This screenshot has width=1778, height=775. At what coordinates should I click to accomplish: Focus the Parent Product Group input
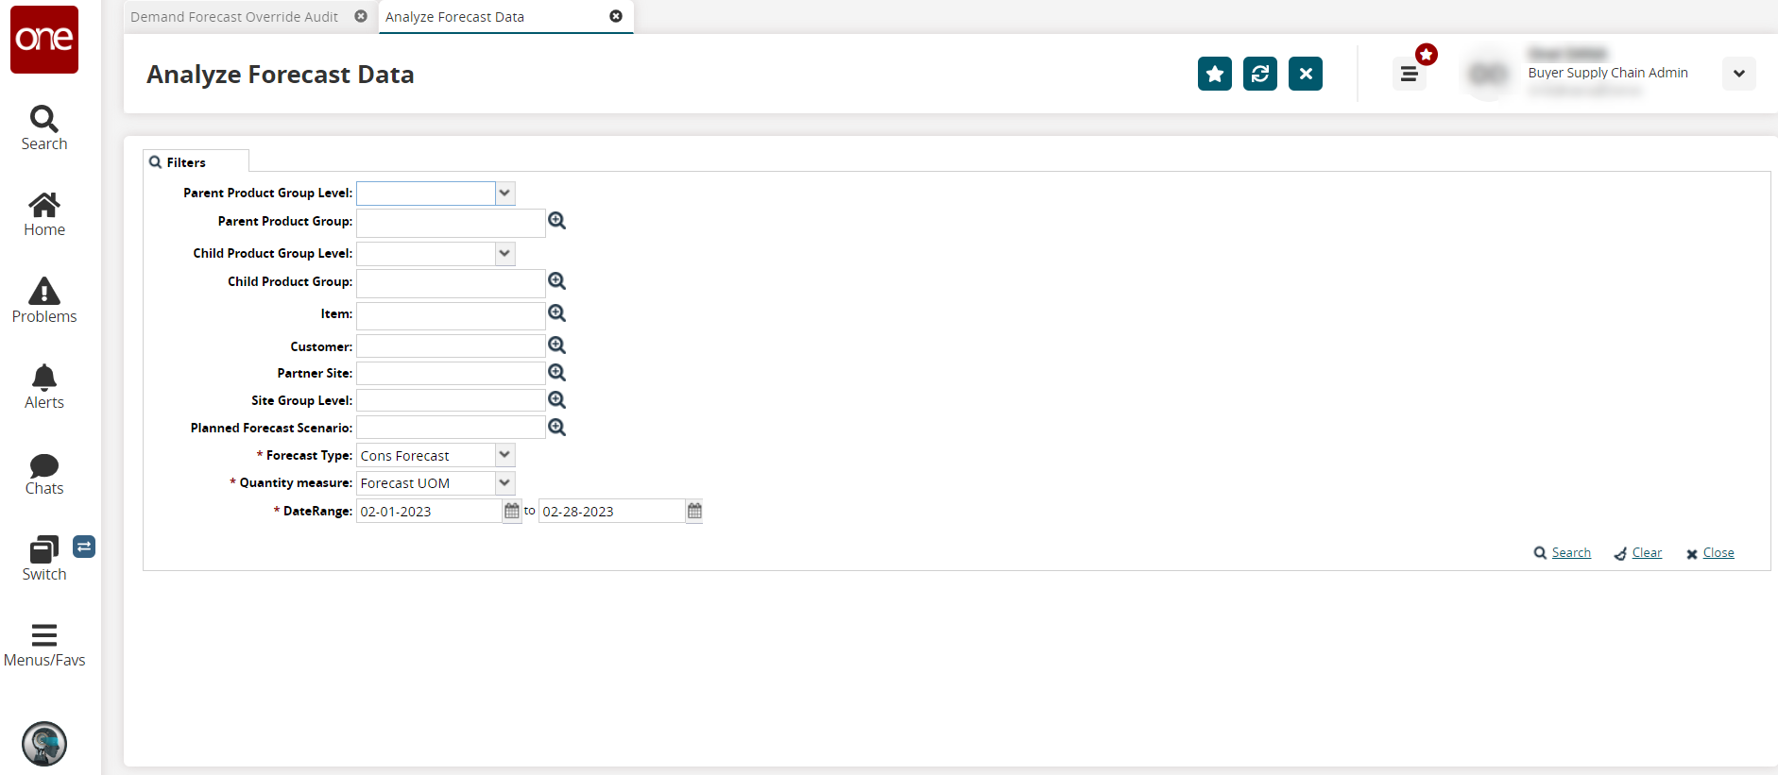pyautogui.click(x=451, y=223)
